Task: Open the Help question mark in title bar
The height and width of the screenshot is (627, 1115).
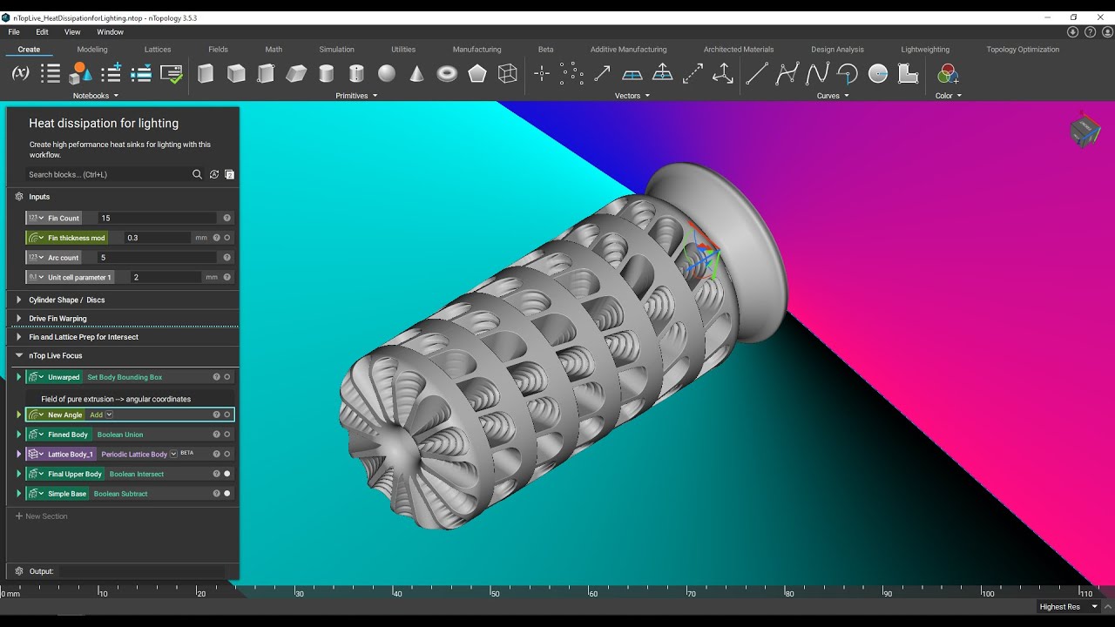Action: click(1090, 32)
